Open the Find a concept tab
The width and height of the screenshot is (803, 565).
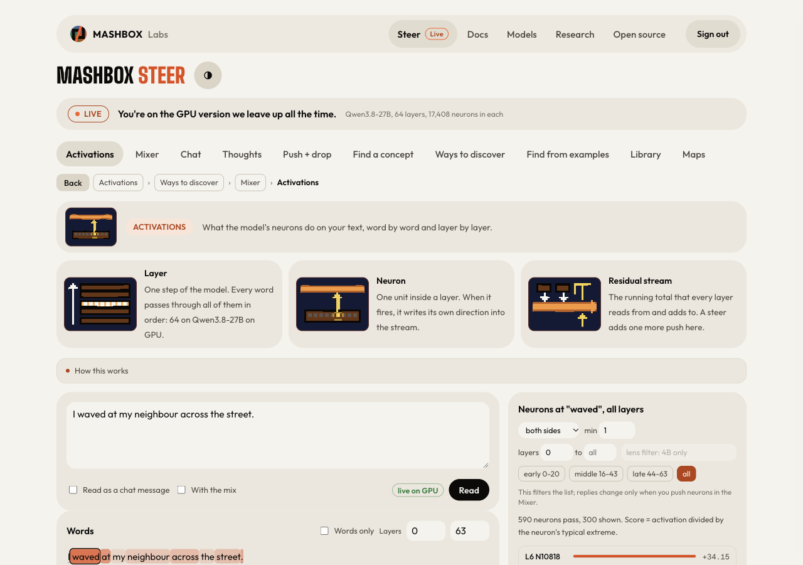383,154
